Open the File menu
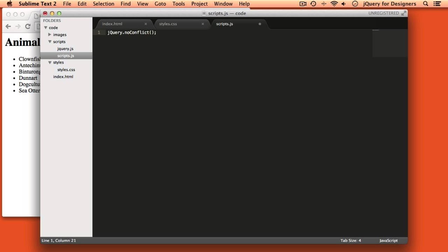The image size is (448, 252). tap(67, 4)
